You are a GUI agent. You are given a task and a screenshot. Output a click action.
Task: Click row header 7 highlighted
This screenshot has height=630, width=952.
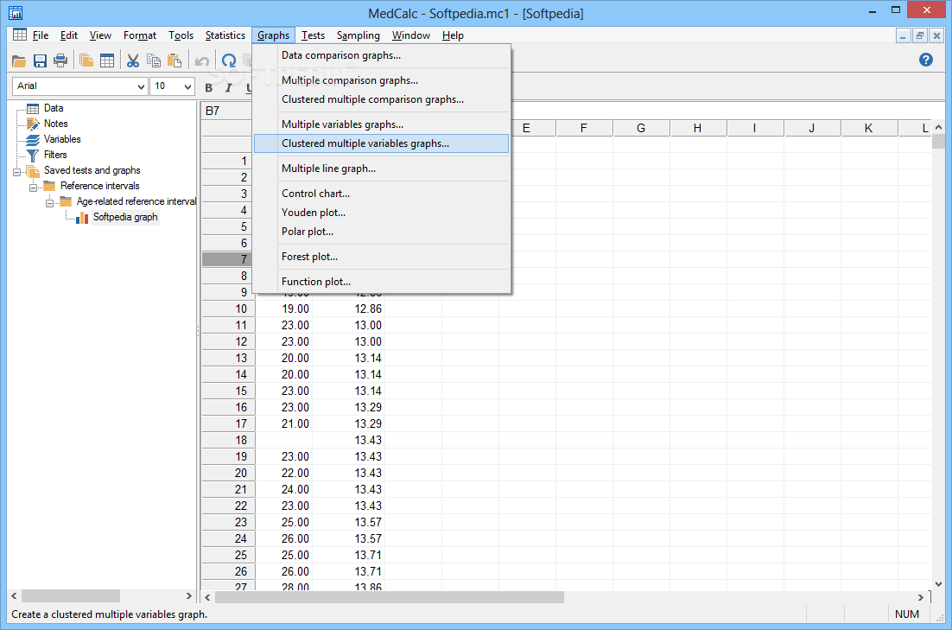(228, 259)
